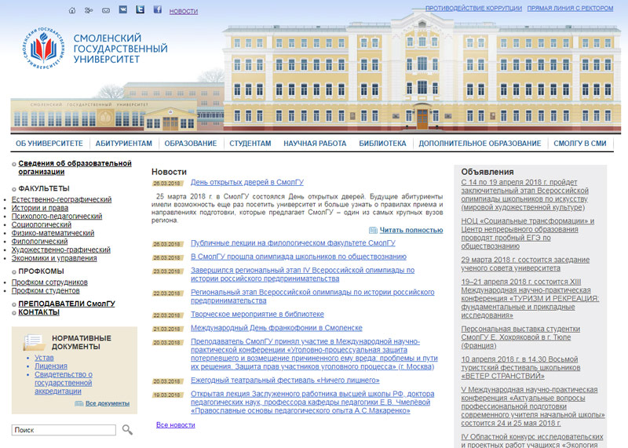
Task: Open Завершился региональный этап IV Всероссийской олимпиады
Action: pos(302,275)
